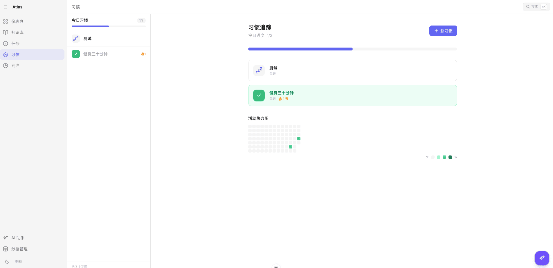Click the main habit progress bar

click(x=352, y=49)
